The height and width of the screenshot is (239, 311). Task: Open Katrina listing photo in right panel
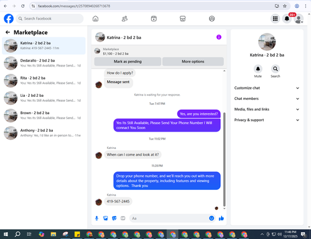267,42
